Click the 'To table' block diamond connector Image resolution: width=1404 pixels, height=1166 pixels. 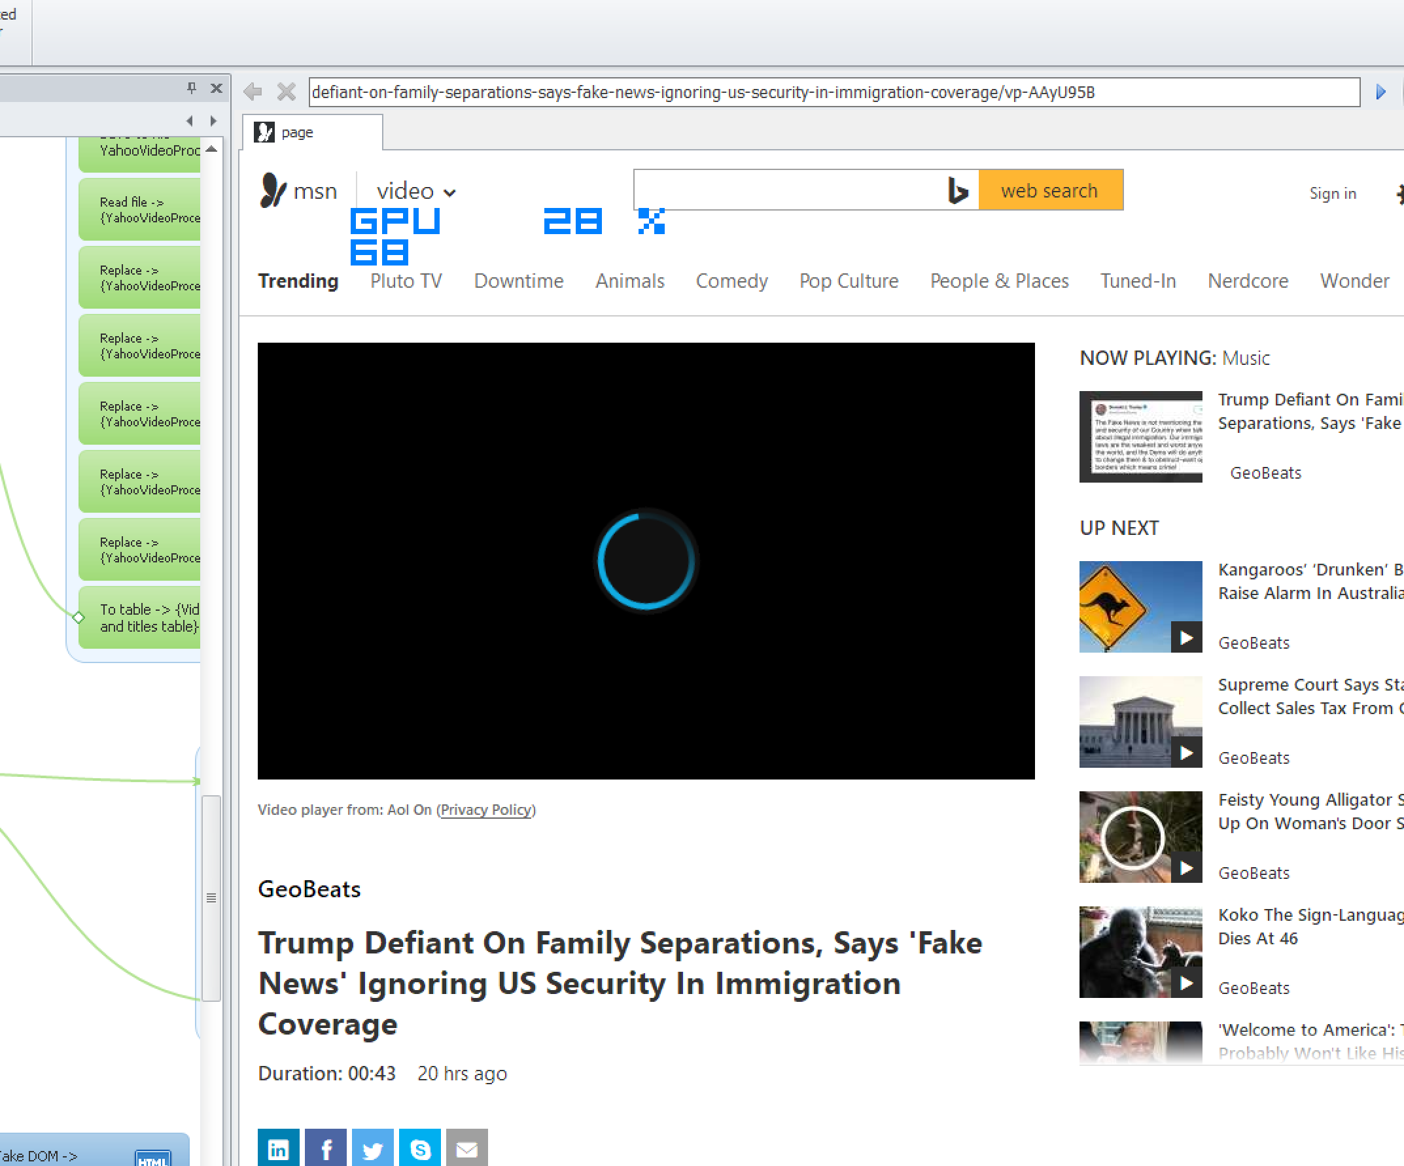pyautogui.click(x=79, y=617)
